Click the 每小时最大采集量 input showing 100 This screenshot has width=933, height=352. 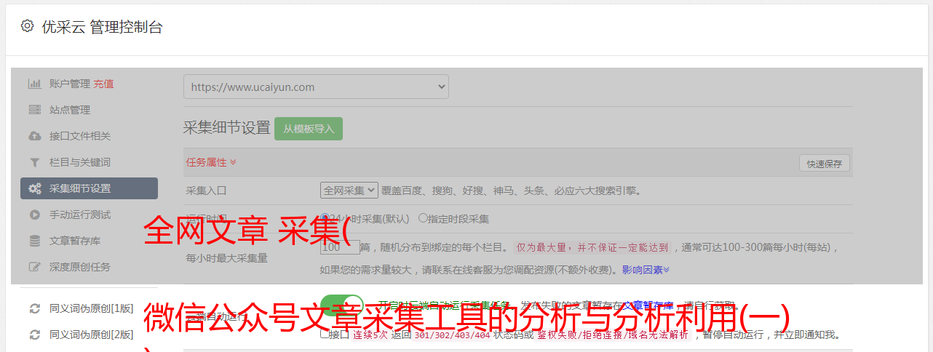340,247
